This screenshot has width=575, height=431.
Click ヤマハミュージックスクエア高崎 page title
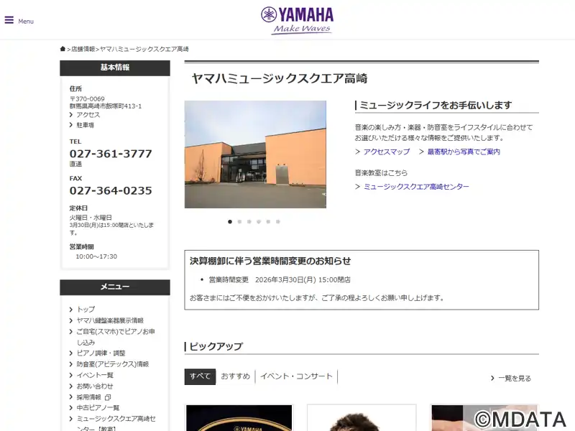click(280, 78)
